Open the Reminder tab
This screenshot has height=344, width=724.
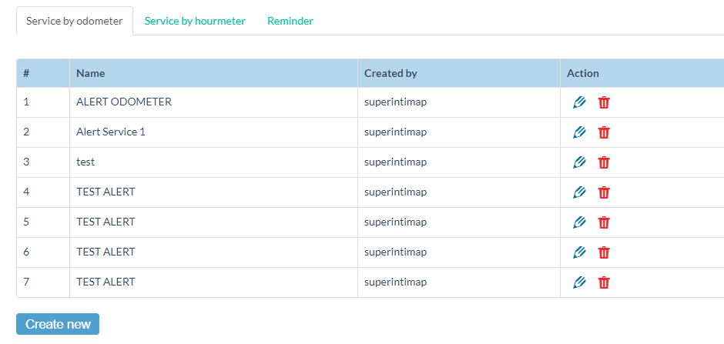click(x=290, y=21)
